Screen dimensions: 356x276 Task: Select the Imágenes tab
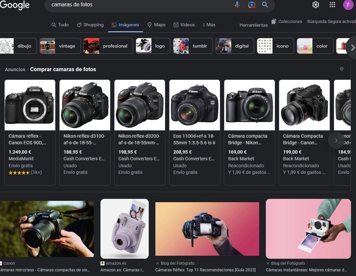[125, 25]
